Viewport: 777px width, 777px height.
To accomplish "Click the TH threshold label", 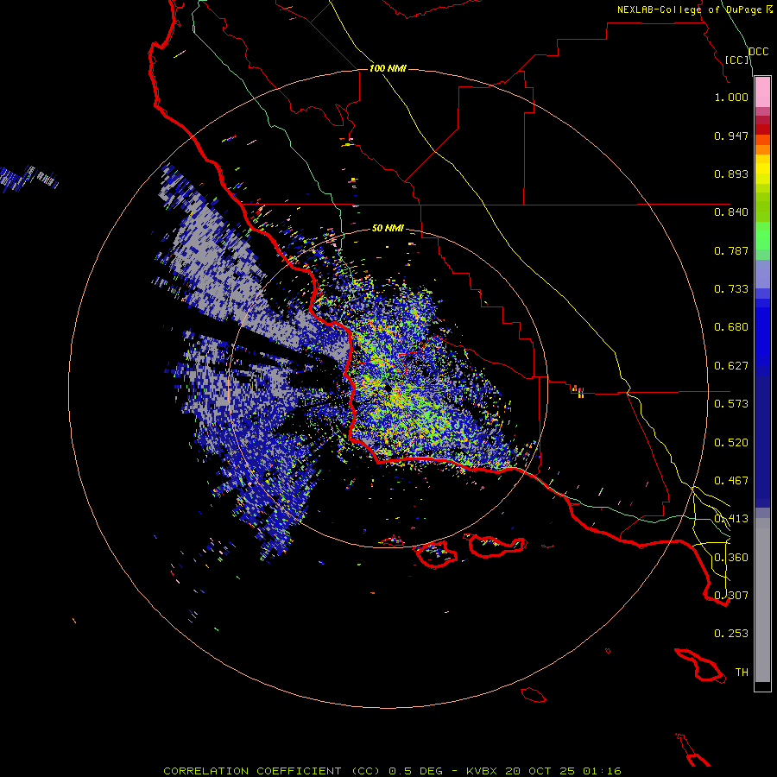I will point(742,673).
